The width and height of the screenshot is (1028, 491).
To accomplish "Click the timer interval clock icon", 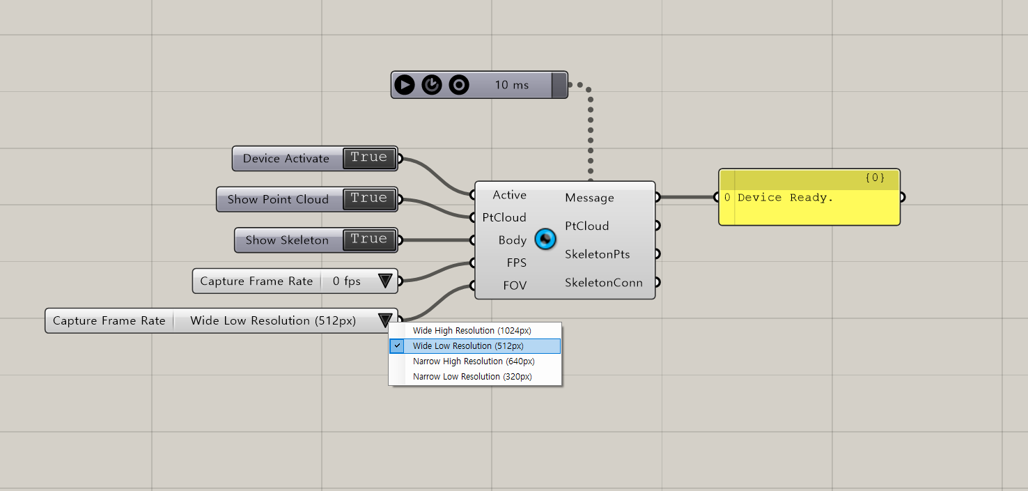I will click(432, 85).
